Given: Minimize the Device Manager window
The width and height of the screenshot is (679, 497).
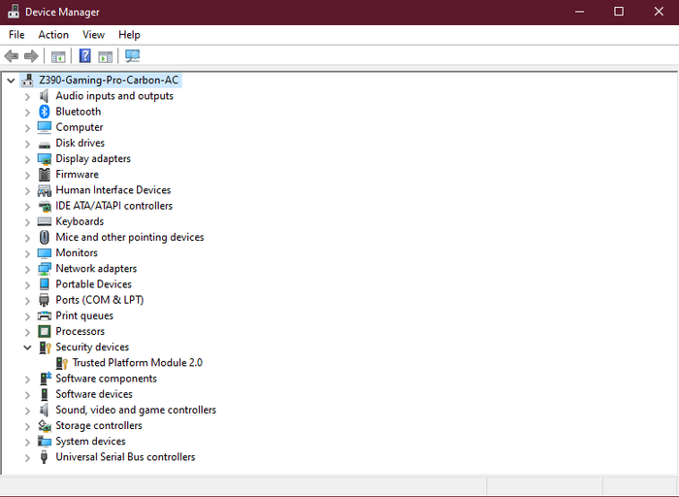Looking at the screenshot, I should (x=579, y=12).
